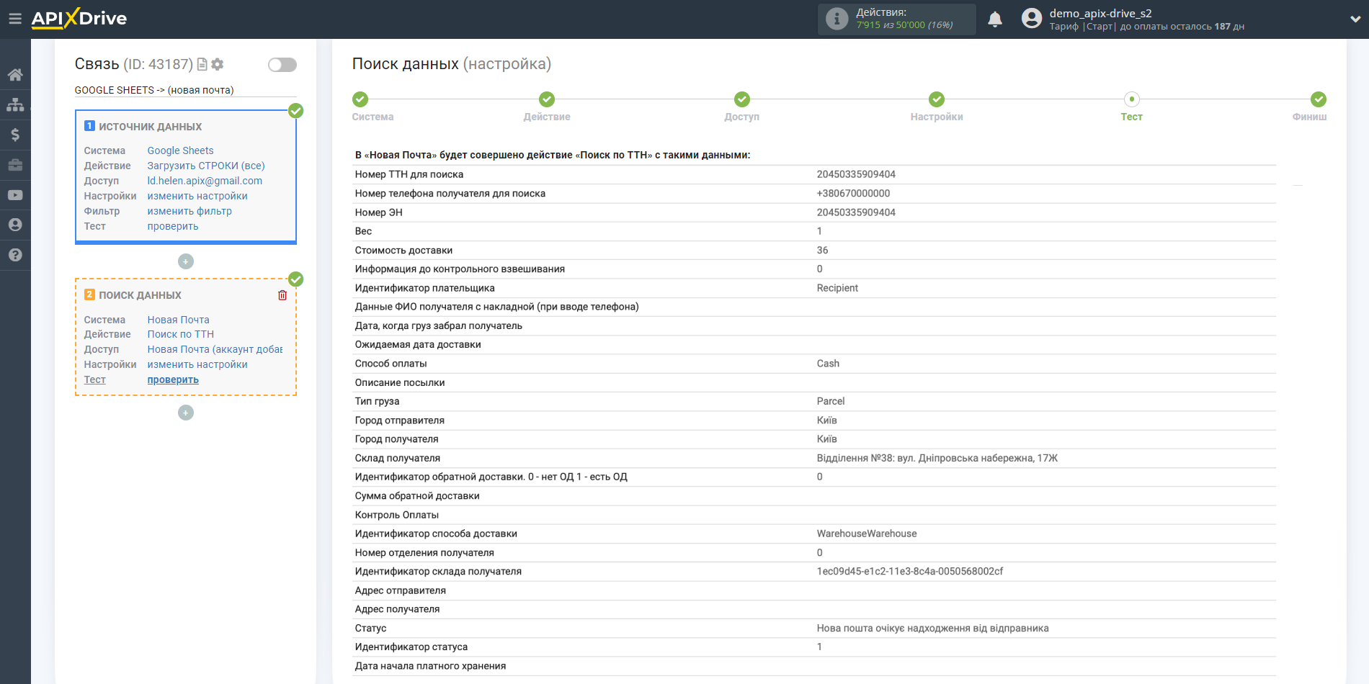Image resolution: width=1369 pixels, height=684 pixels.
Task: Open the Google Sheets system link
Action: coord(181,150)
